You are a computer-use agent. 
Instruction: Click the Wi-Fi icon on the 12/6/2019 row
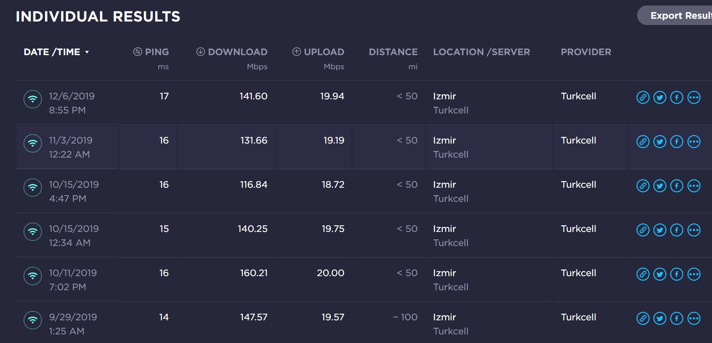[x=33, y=99]
